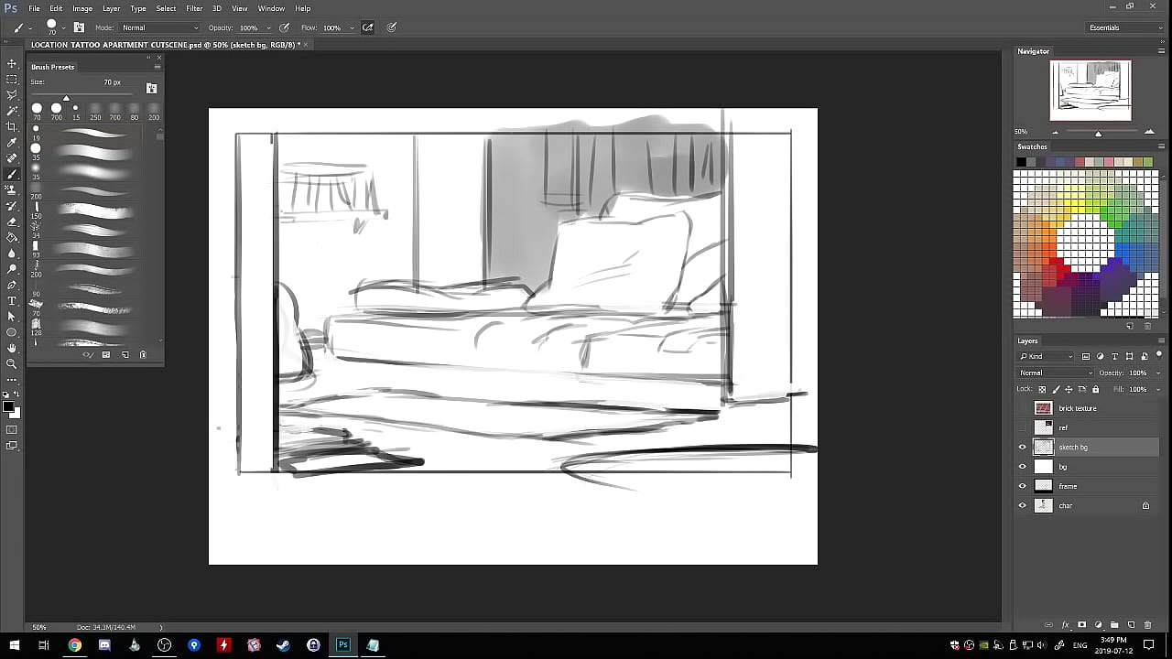The width and height of the screenshot is (1172, 659).
Task: Open the brush Mode dropdown
Action: click(159, 27)
